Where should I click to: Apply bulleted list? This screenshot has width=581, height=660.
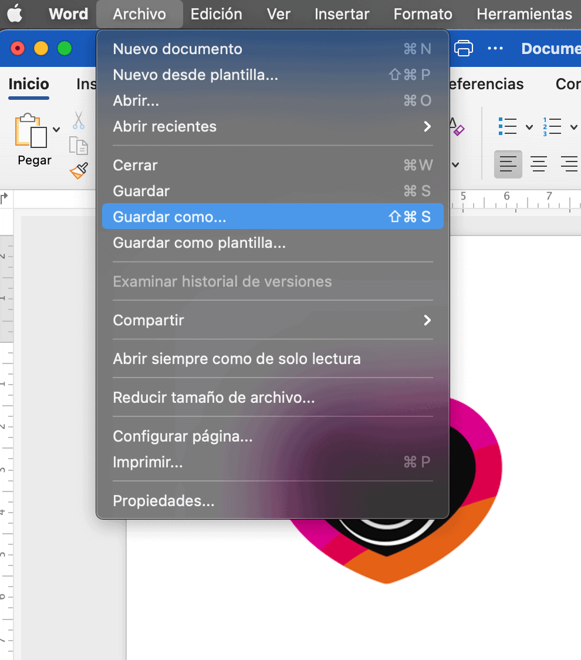click(x=508, y=126)
